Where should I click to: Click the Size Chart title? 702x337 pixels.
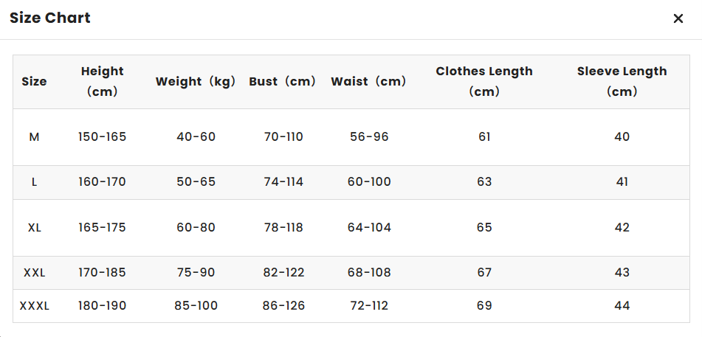pyautogui.click(x=50, y=18)
